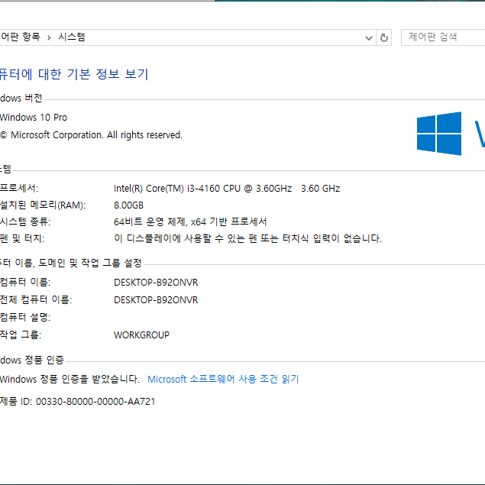Select pen and touch status text
Screen dimensions: 485x485
247,238
